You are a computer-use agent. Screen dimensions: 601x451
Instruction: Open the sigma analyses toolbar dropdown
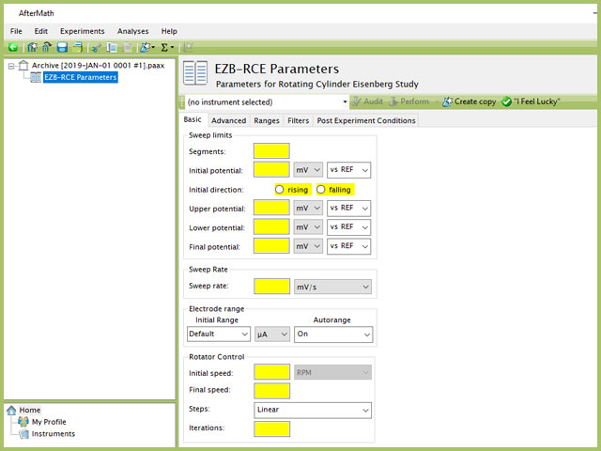point(167,47)
